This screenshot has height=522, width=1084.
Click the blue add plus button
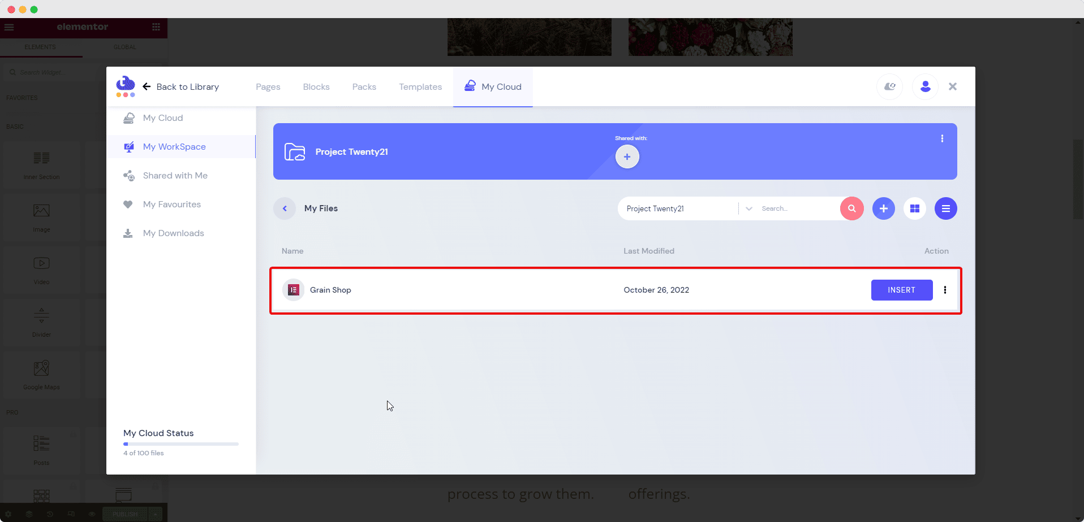pos(884,208)
